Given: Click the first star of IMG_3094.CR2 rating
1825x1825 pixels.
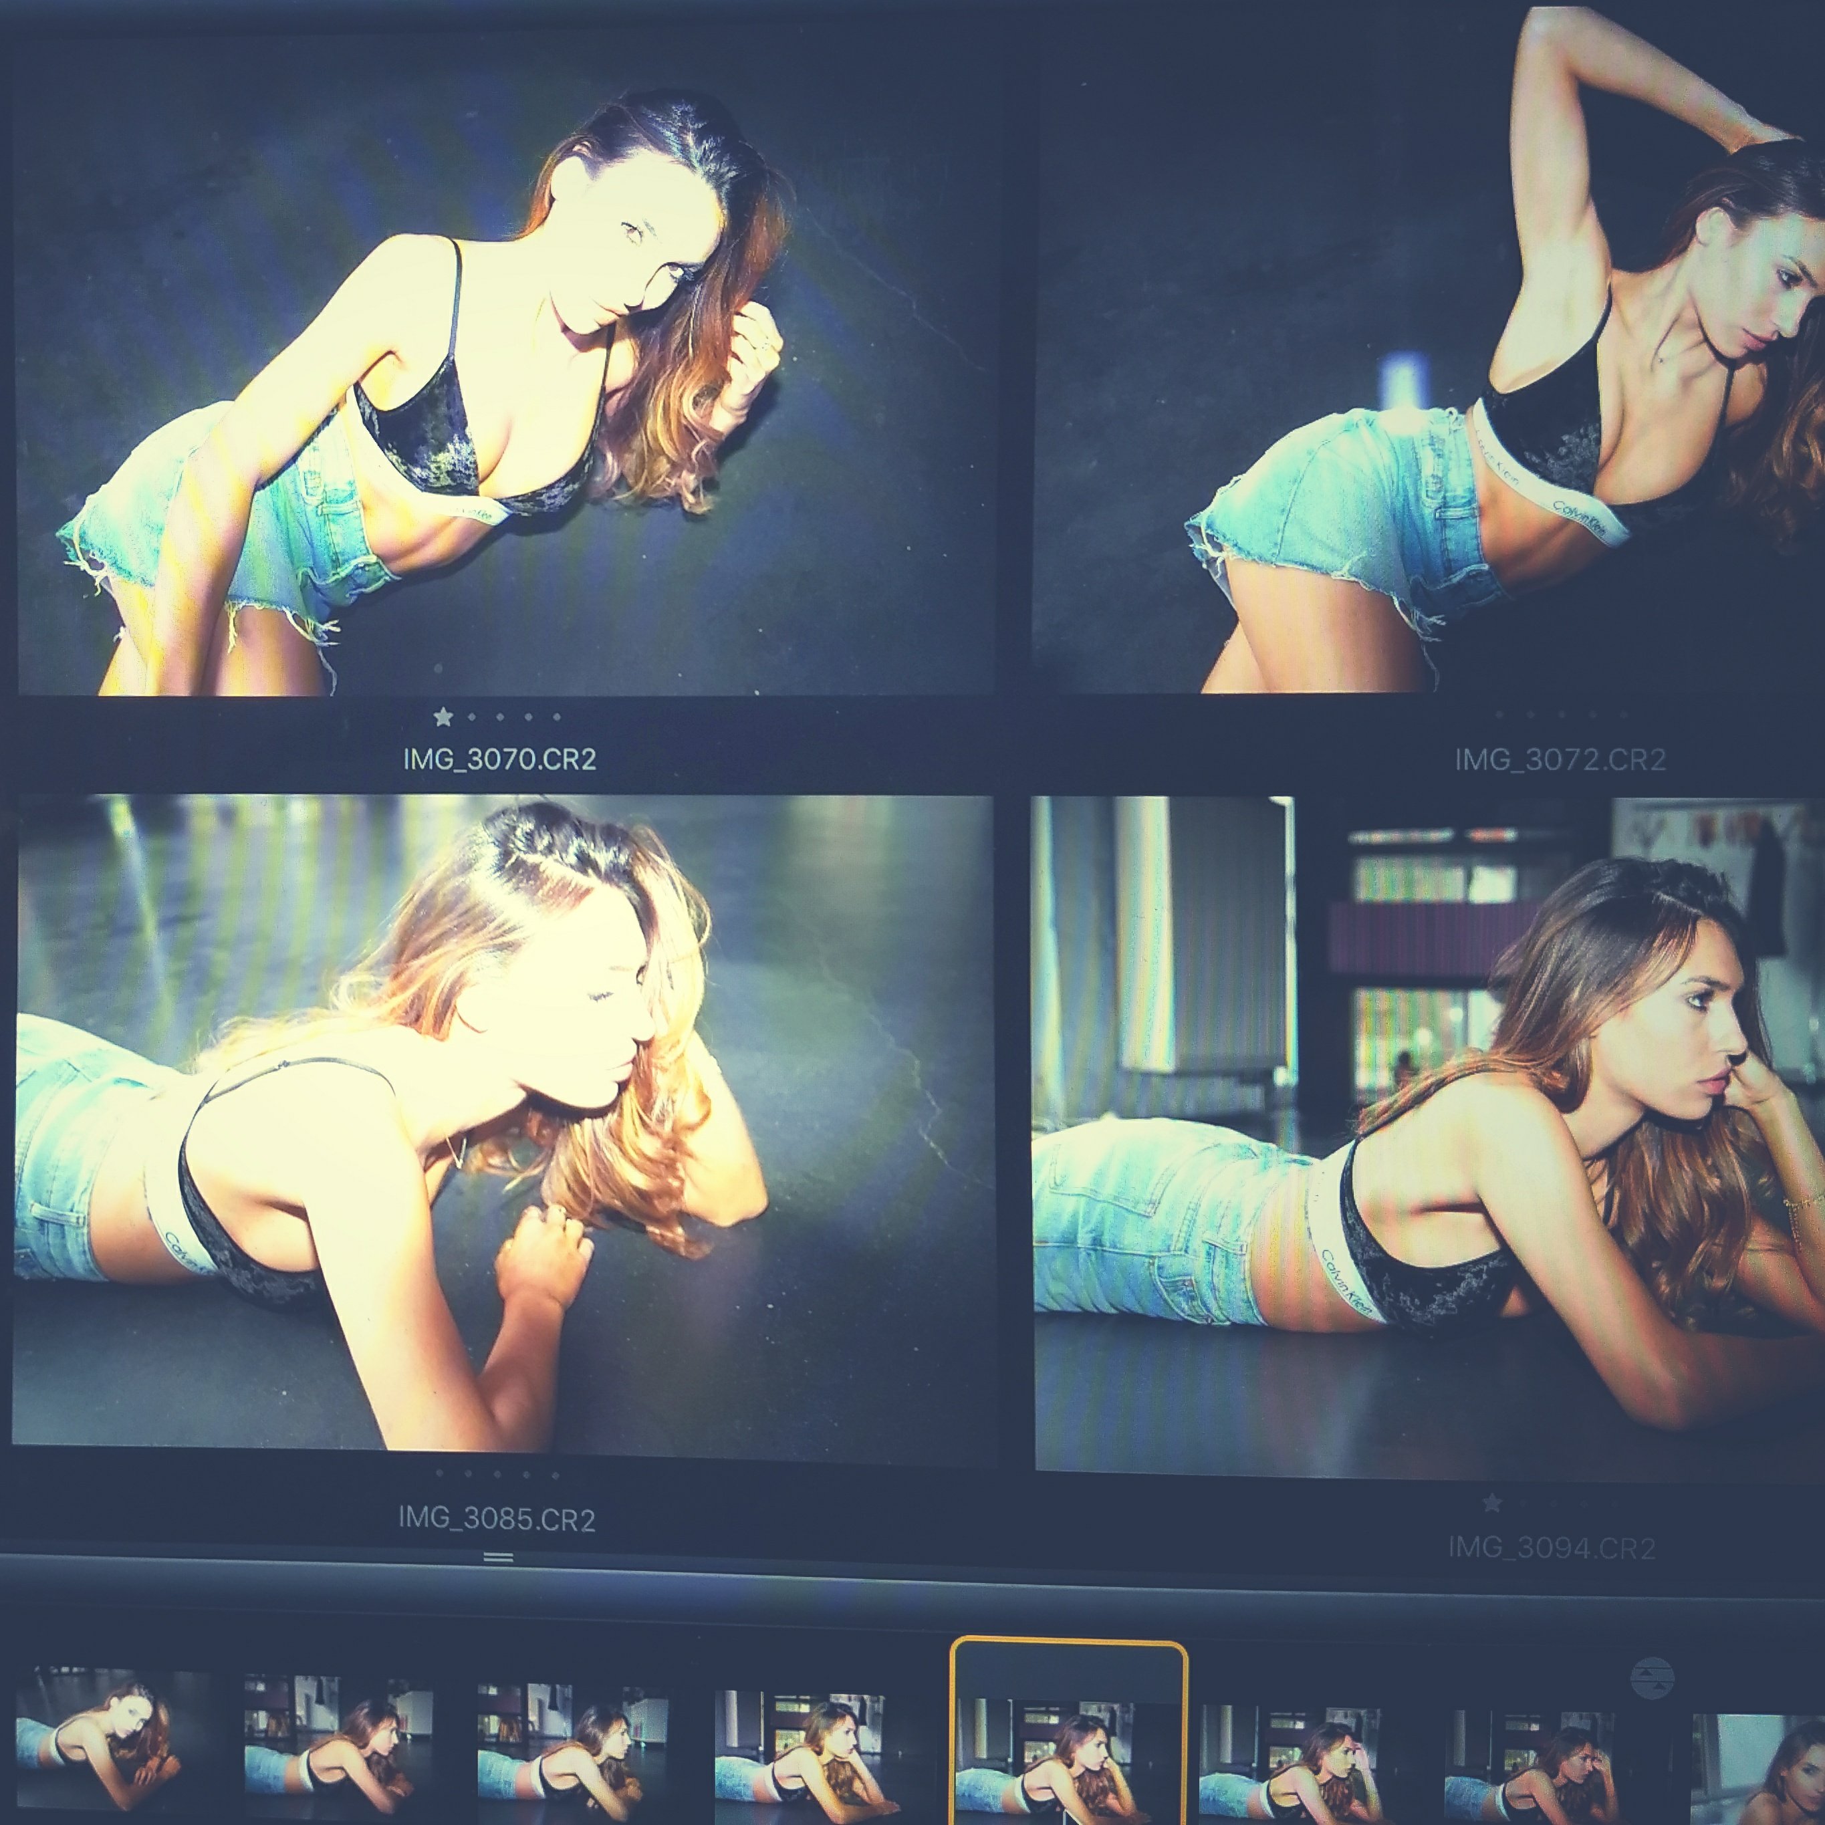Looking at the screenshot, I should [1493, 1502].
